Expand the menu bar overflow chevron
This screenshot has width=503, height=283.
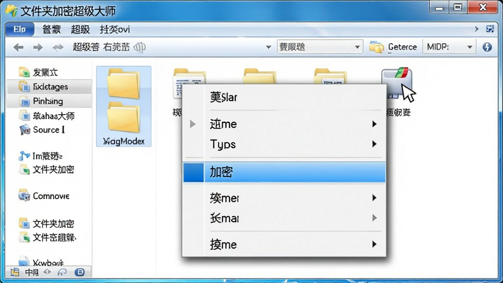tap(476, 29)
